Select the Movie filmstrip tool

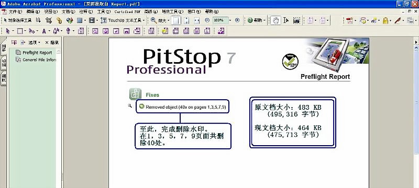click(x=92, y=20)
